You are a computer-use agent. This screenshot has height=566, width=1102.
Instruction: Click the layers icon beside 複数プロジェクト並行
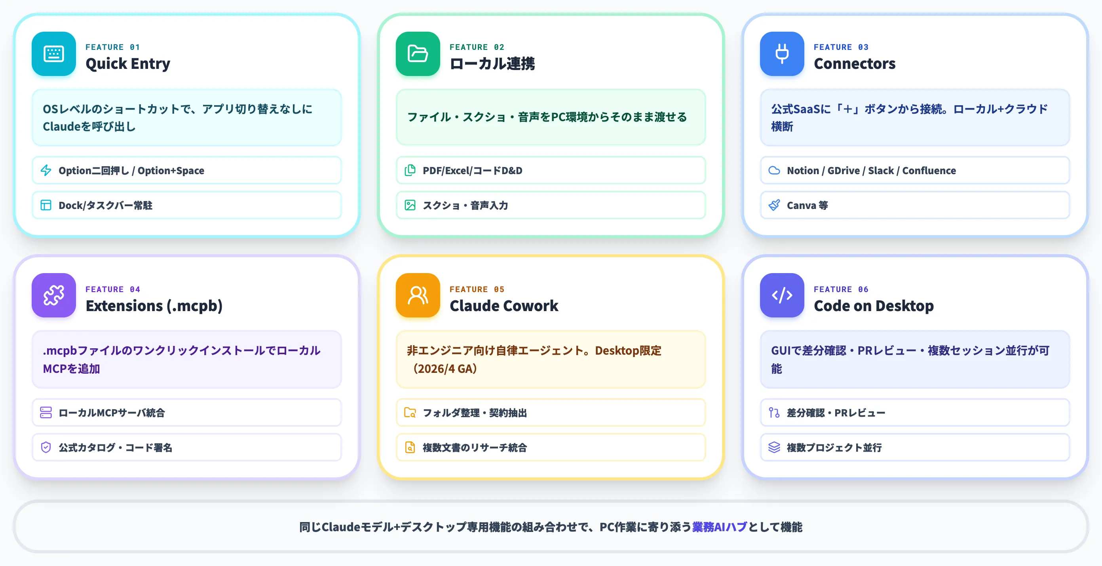click(774, 448)
